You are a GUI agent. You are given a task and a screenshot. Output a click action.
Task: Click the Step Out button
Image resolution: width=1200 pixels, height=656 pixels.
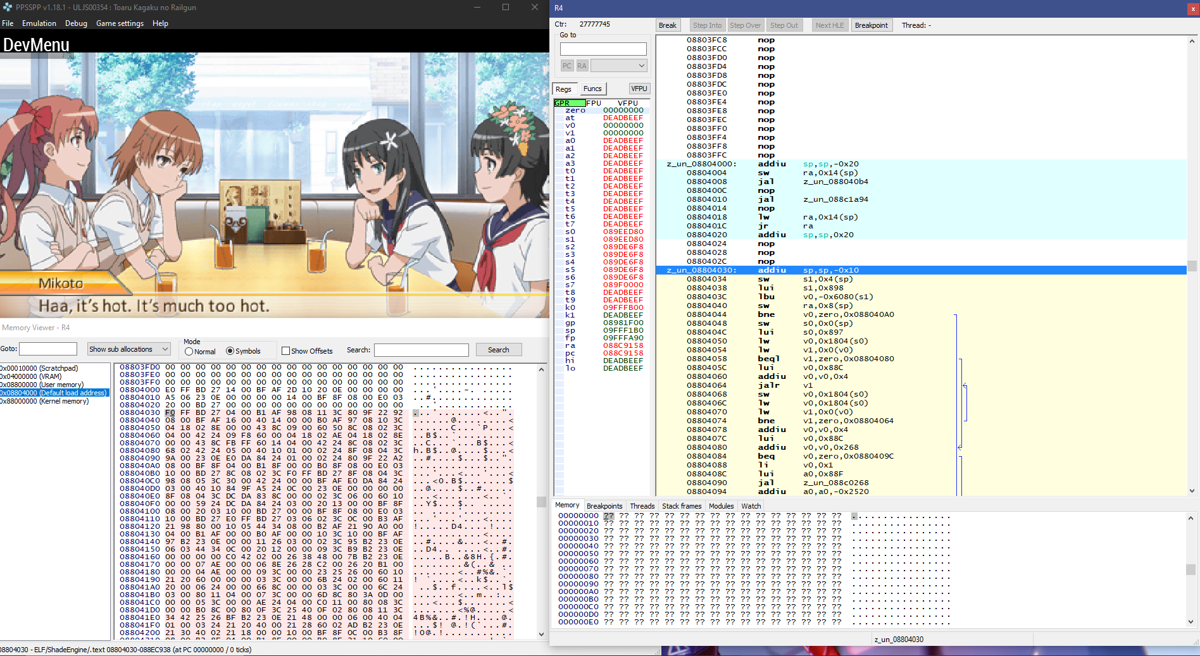tap(784, 25)
